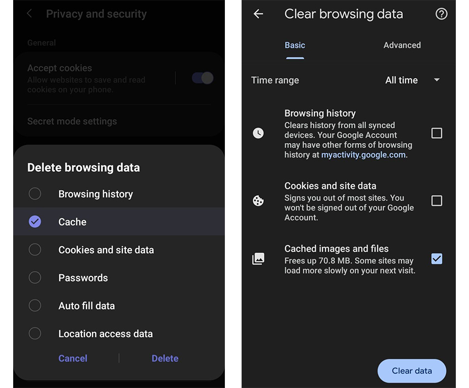Screen dimensions: 469x388
Task: Click the cookie icon for site data
Action: pos(258,201)
